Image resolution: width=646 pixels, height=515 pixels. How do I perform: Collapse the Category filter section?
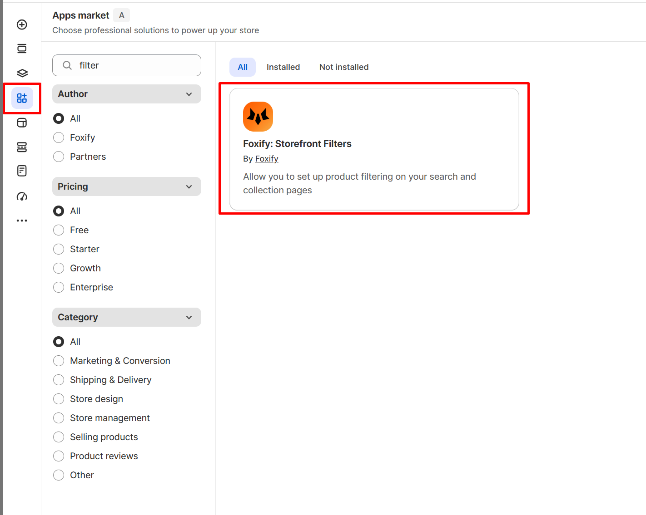pos(127,317)
